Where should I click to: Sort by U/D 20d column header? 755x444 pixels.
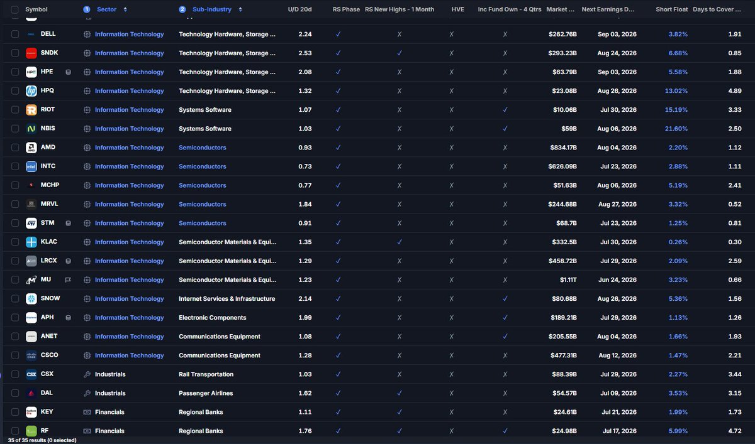(299, 9)
